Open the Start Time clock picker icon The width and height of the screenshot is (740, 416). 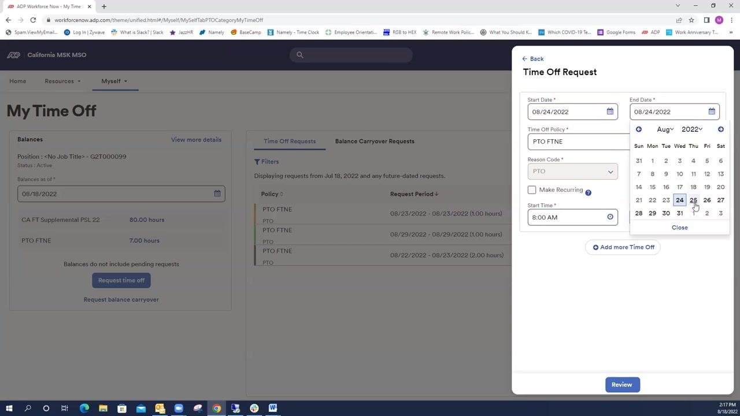tap(610, 217)
